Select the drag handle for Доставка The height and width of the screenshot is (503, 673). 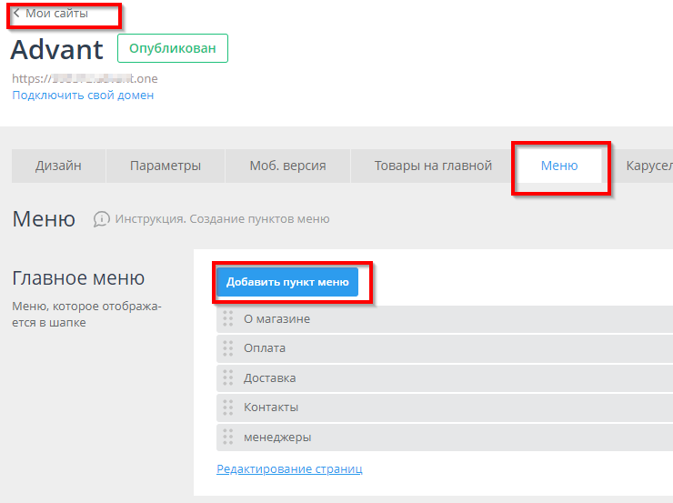point(228,377)
